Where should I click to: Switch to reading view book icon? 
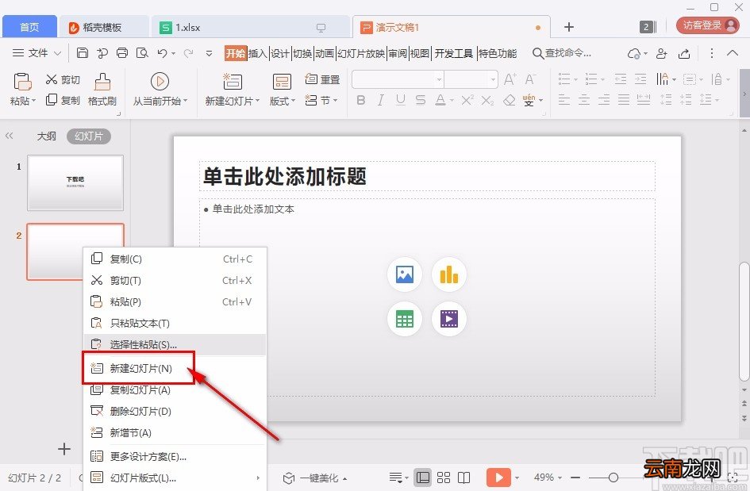[x=464, y=478]
